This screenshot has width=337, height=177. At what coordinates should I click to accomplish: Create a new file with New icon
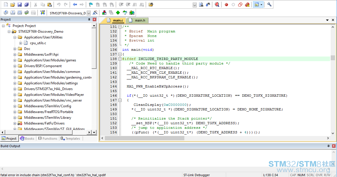click(6, 5)
